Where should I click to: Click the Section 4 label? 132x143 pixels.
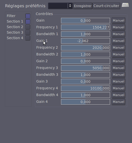tap(15, 38)
